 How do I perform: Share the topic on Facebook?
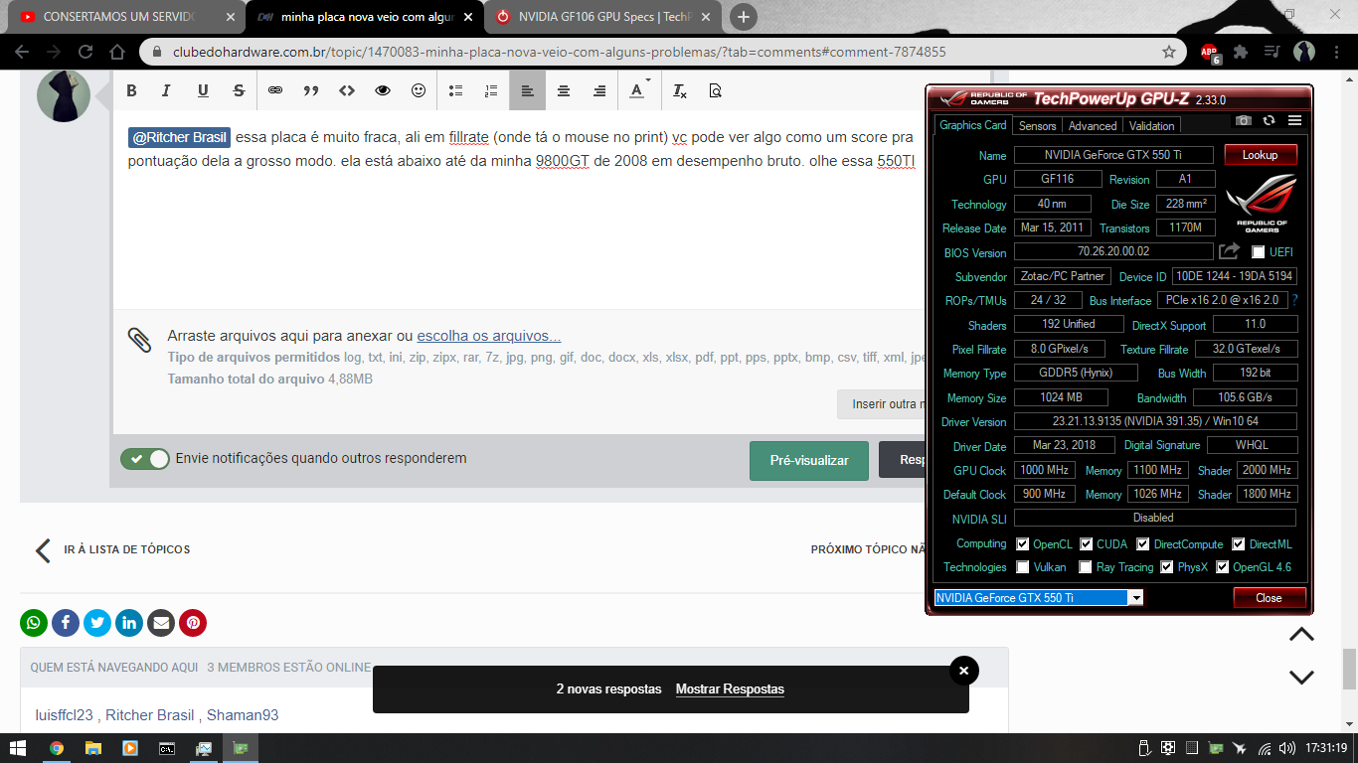pos(66,623)
